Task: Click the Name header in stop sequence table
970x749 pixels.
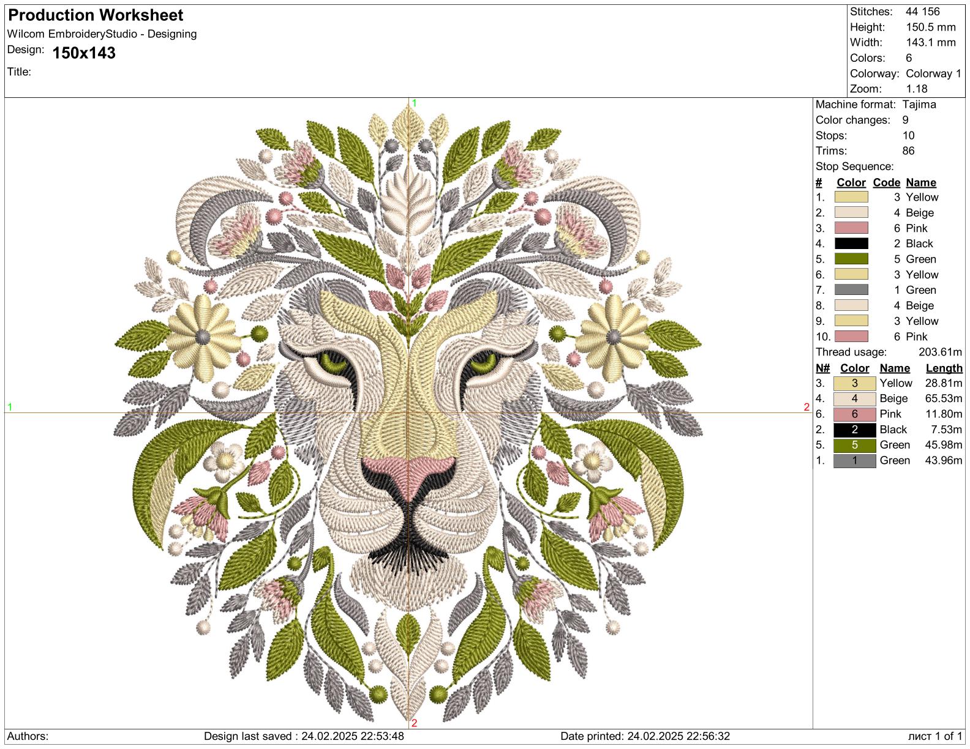Action: (921, 182)
